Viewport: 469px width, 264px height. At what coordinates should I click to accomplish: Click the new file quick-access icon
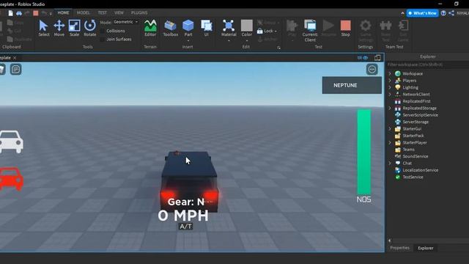click(x=10, y=13)
